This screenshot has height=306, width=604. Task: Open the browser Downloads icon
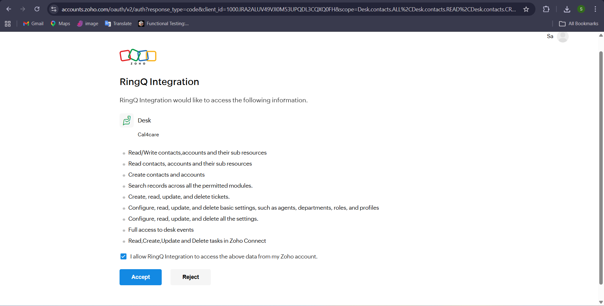pyautogui.click(x=567, y=9)
